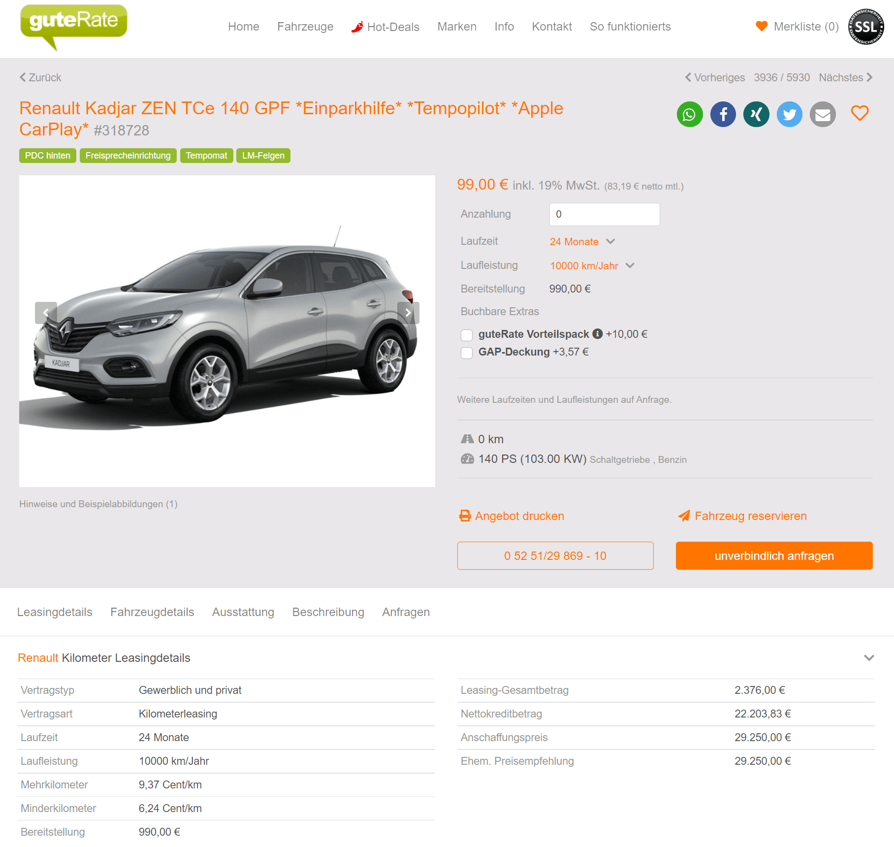894x847 pixels.
Task: Click the 3936 / 5930 position counter
Action: [x=782, y=78]
